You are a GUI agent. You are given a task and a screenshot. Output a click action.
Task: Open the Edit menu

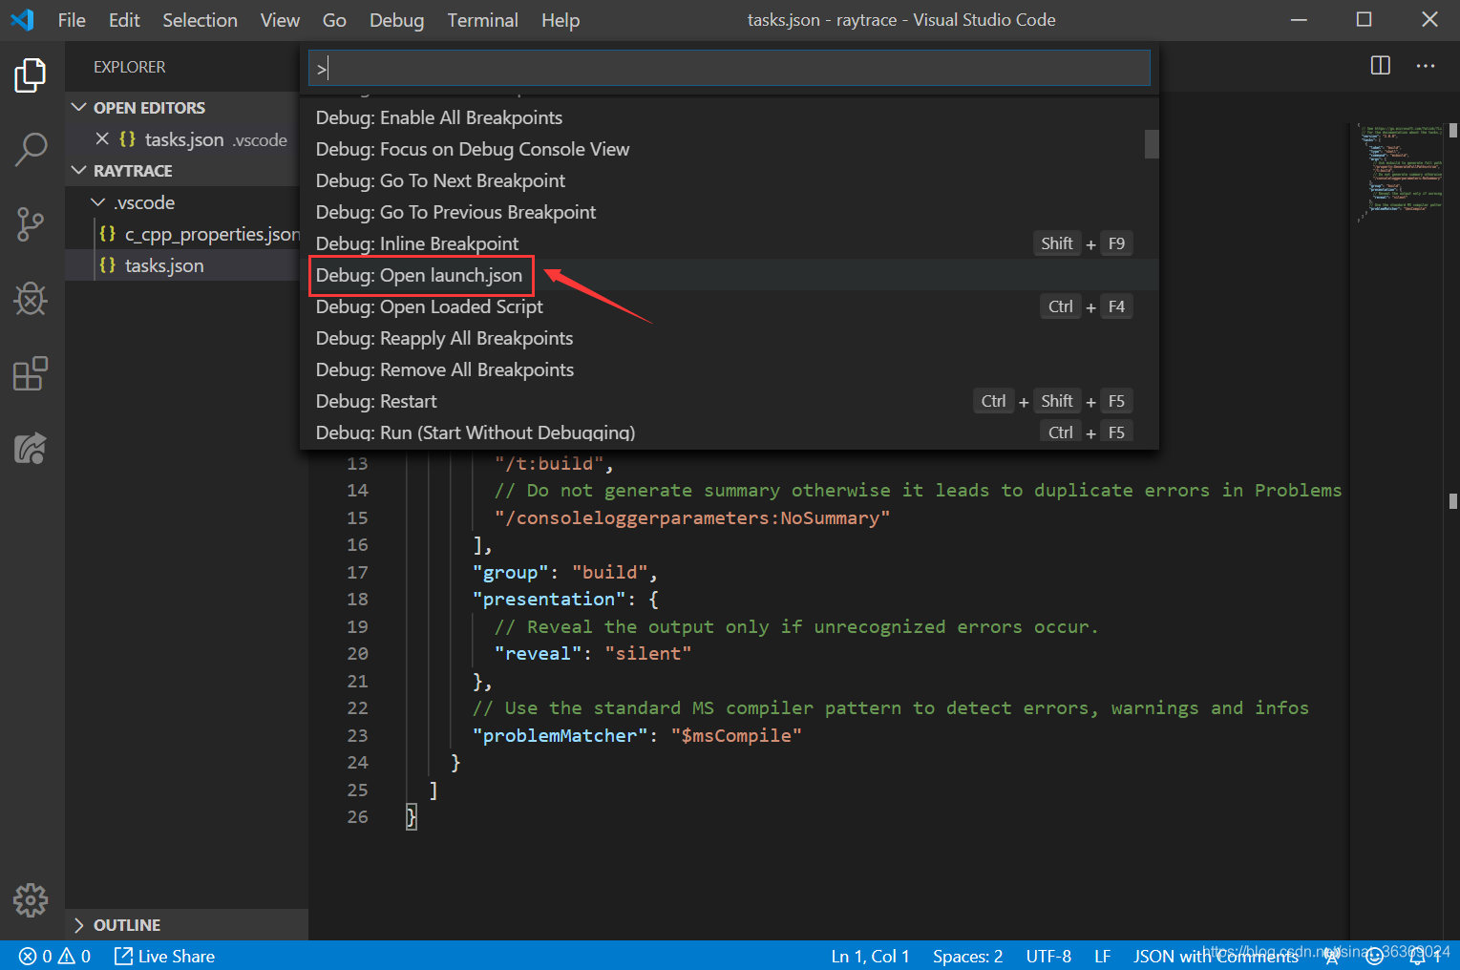[x=124, y=20]
